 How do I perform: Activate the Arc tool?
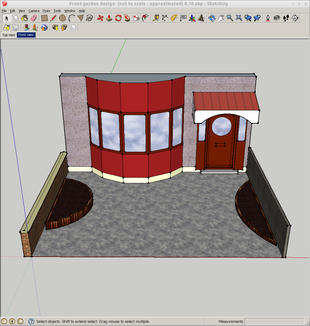pos(71,18)
